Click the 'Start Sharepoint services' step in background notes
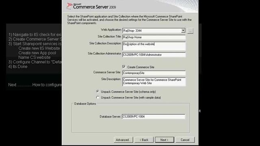260x146 pixels. [x=35, y=44]
